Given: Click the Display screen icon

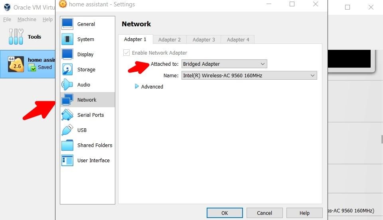Looking at the screenshot, I should pos(67,54).
